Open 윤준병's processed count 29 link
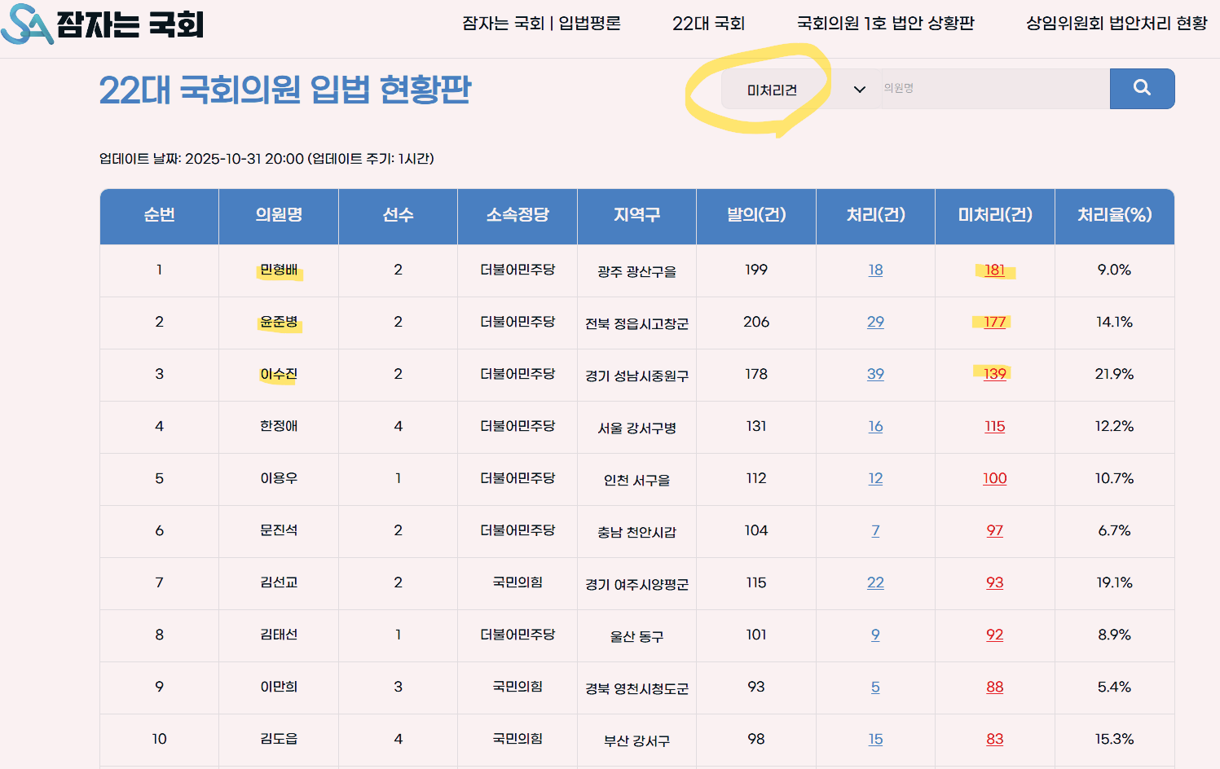 875,322
